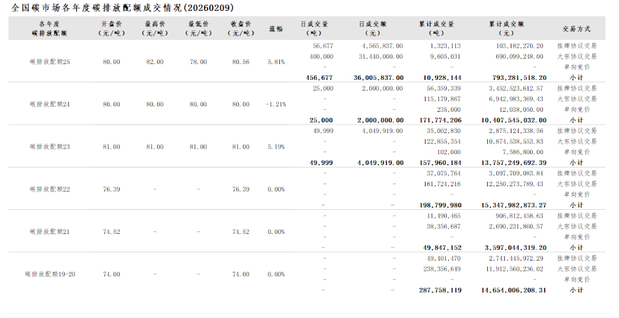Click the 涨幅 column header
Viewport: 619px width, 318px height.
[x=276, y=28]
